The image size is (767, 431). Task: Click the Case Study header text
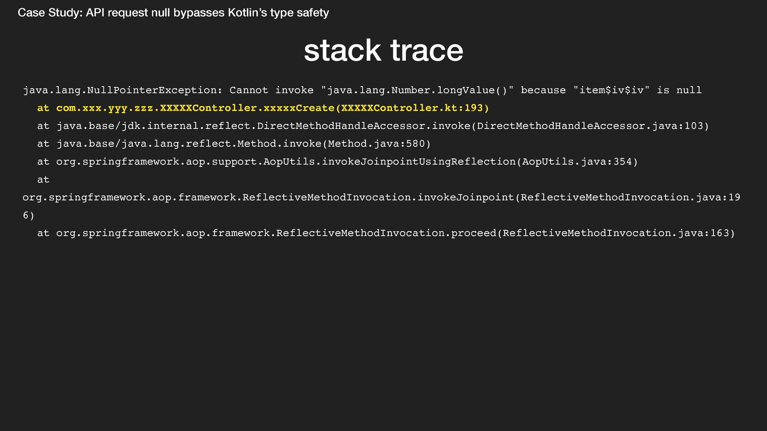(x=173, y=13)
